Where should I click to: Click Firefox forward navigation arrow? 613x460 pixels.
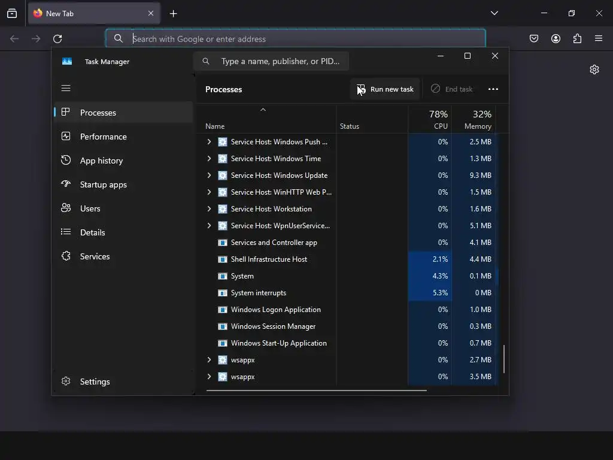click(x=36, y=39)
